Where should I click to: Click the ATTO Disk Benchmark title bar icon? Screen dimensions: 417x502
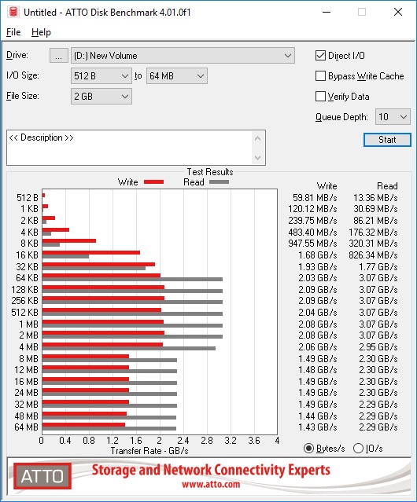(13, 12)
